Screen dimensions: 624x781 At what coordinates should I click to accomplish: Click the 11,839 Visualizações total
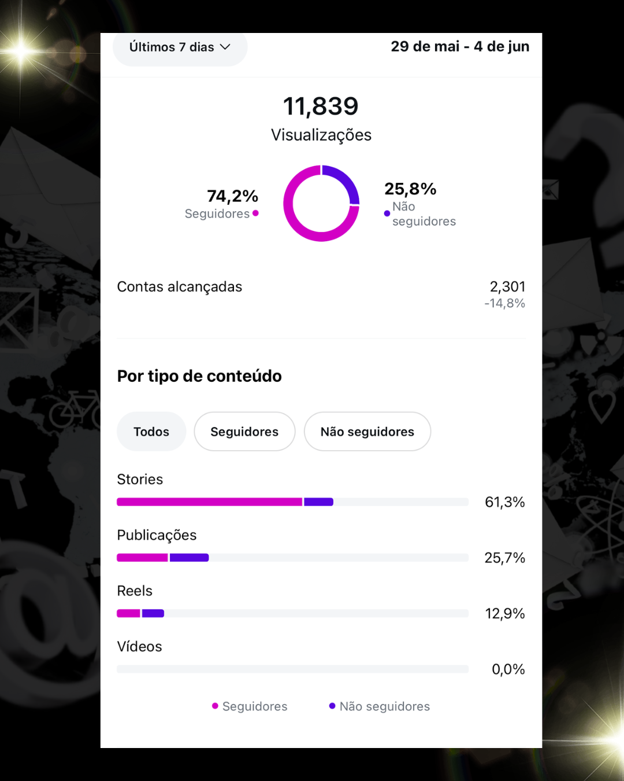point(321,119)
